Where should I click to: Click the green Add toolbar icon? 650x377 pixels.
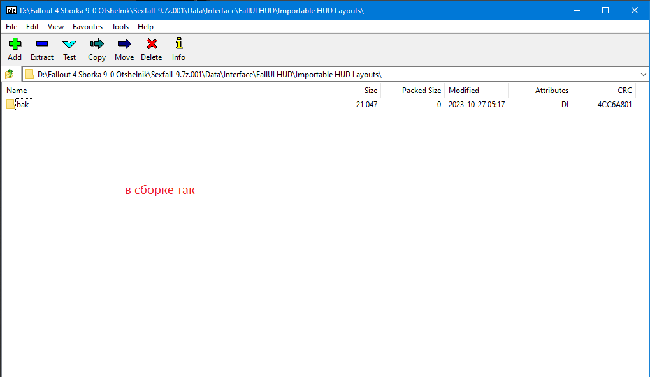(x=15, y=44)
